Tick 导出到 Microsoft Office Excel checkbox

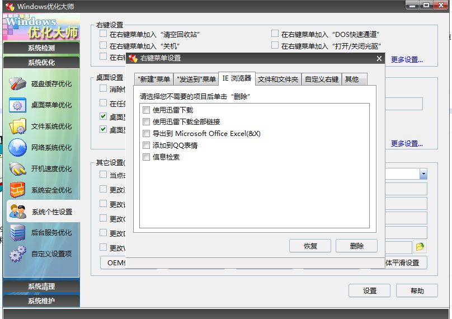coord(146,134)
